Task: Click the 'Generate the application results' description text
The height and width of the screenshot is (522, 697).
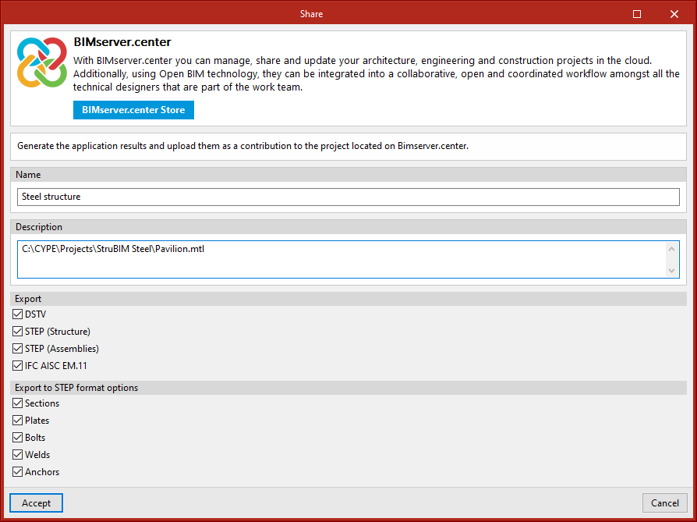Action: point(242,145)
